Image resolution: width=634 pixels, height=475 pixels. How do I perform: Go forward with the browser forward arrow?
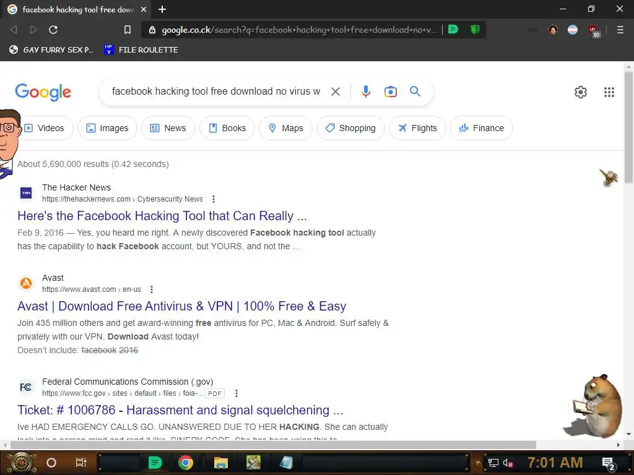coord(33,30)
